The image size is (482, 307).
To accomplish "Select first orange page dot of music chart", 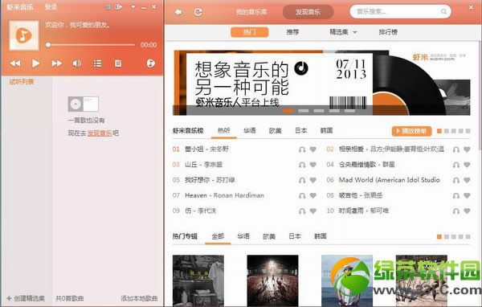I will coord(439,131).
